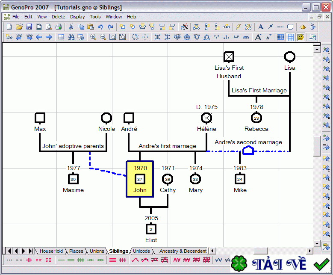Click the vertical scrollbar down arrow
This screenshot has height=275, width=333.
(317, 243)
